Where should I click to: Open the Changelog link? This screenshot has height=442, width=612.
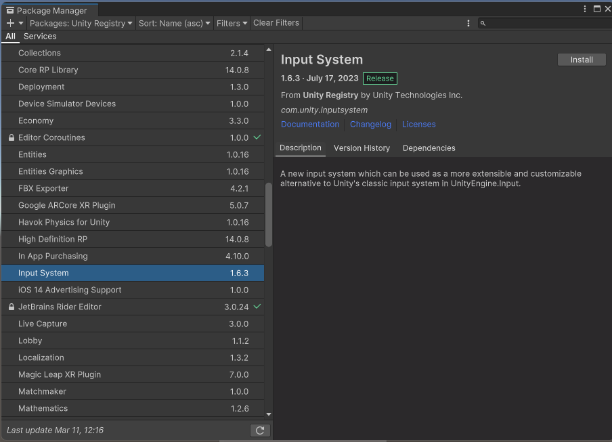[370, 124]
